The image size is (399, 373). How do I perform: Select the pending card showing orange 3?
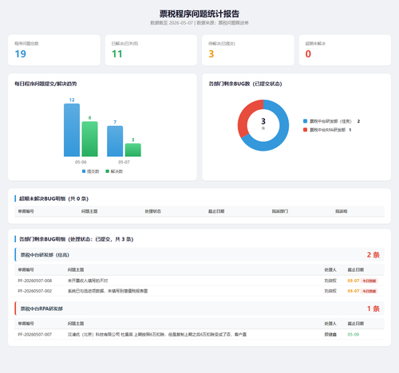[248, 50]
